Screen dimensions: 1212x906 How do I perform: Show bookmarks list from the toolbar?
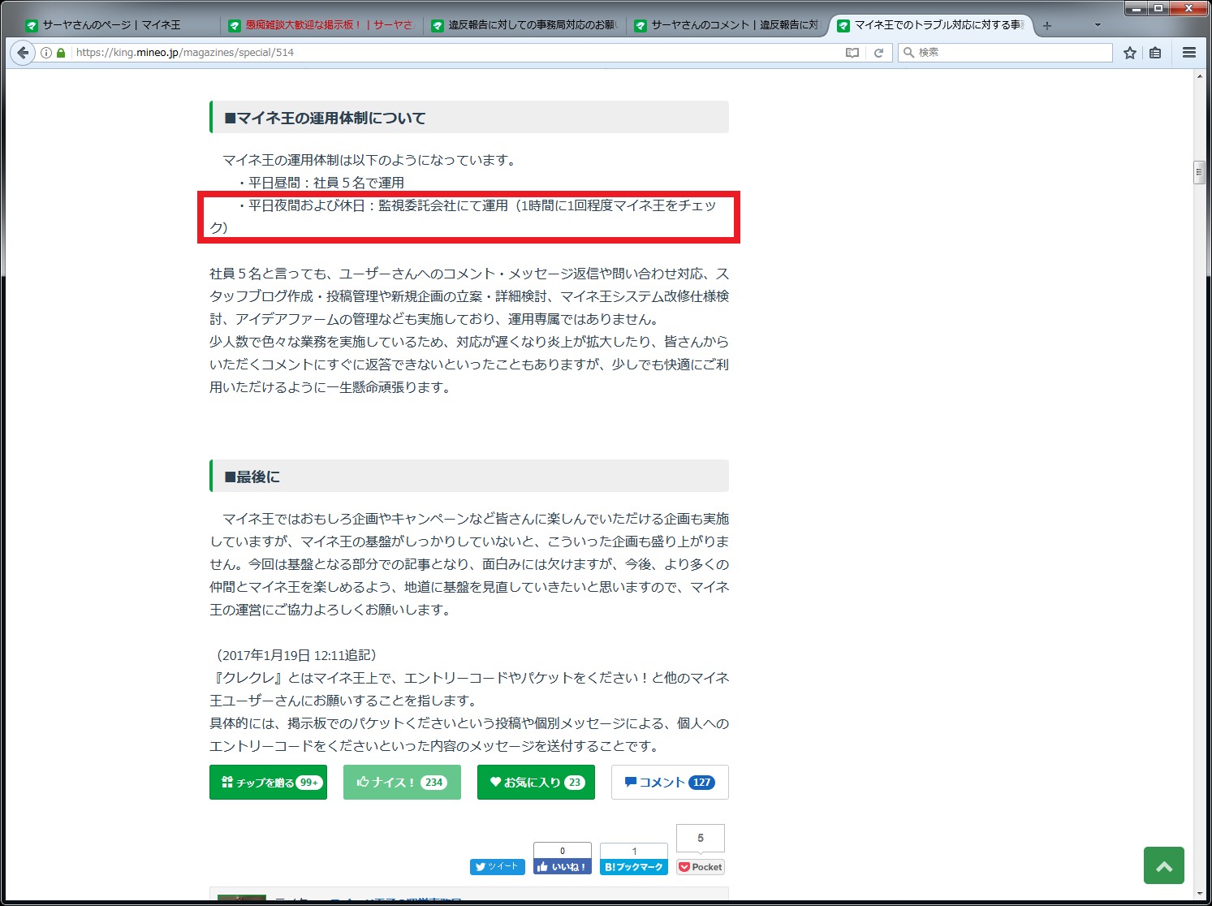click(1155, 53)
